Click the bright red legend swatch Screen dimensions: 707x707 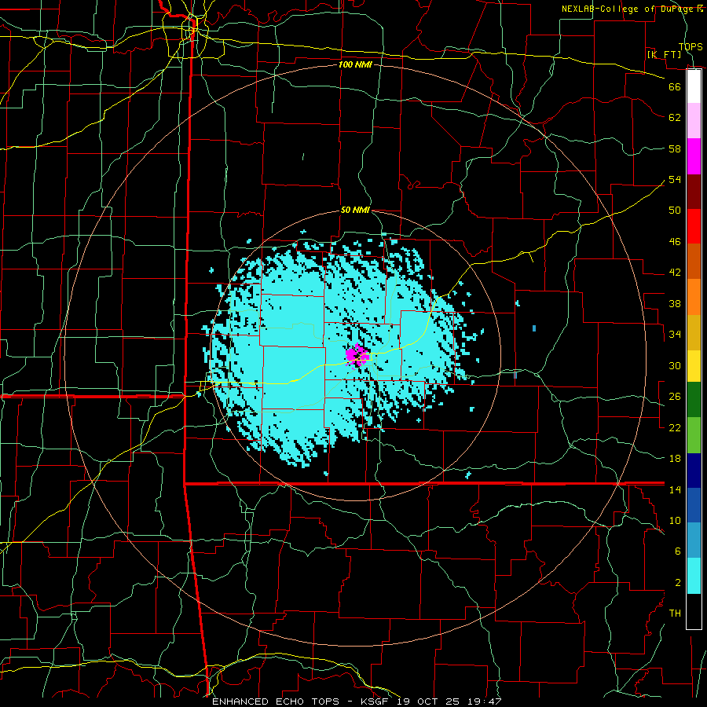tap(694, 226)
